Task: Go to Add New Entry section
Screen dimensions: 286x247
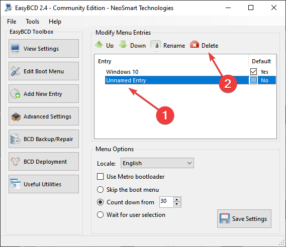Action: (44, 93)
